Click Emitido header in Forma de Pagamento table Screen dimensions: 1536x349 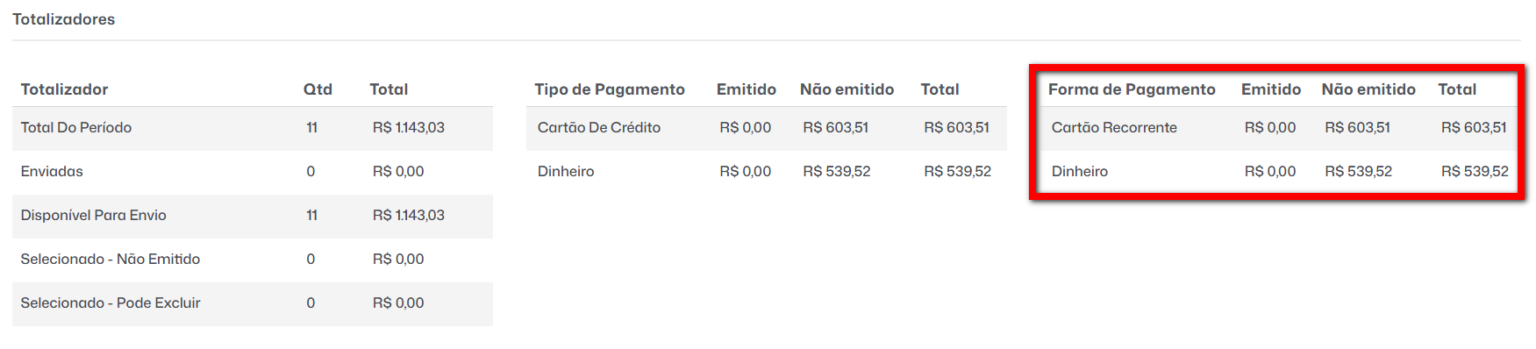point(1271,89)
